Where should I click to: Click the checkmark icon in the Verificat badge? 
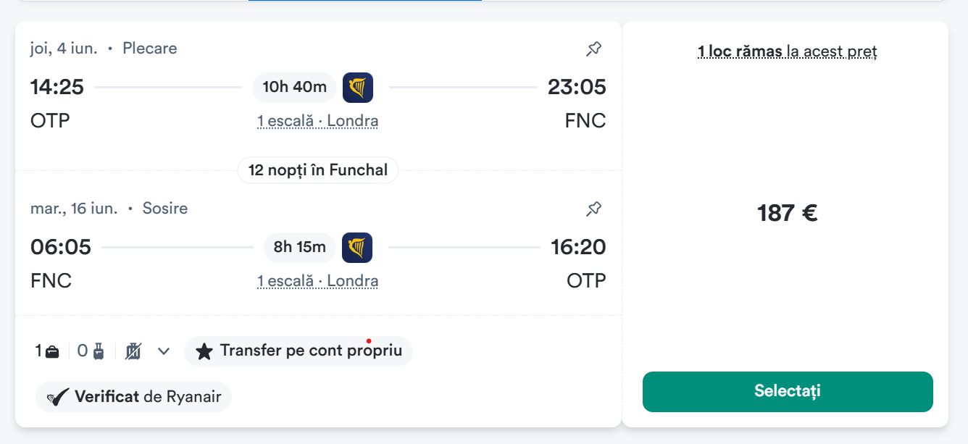click(58, 398)
